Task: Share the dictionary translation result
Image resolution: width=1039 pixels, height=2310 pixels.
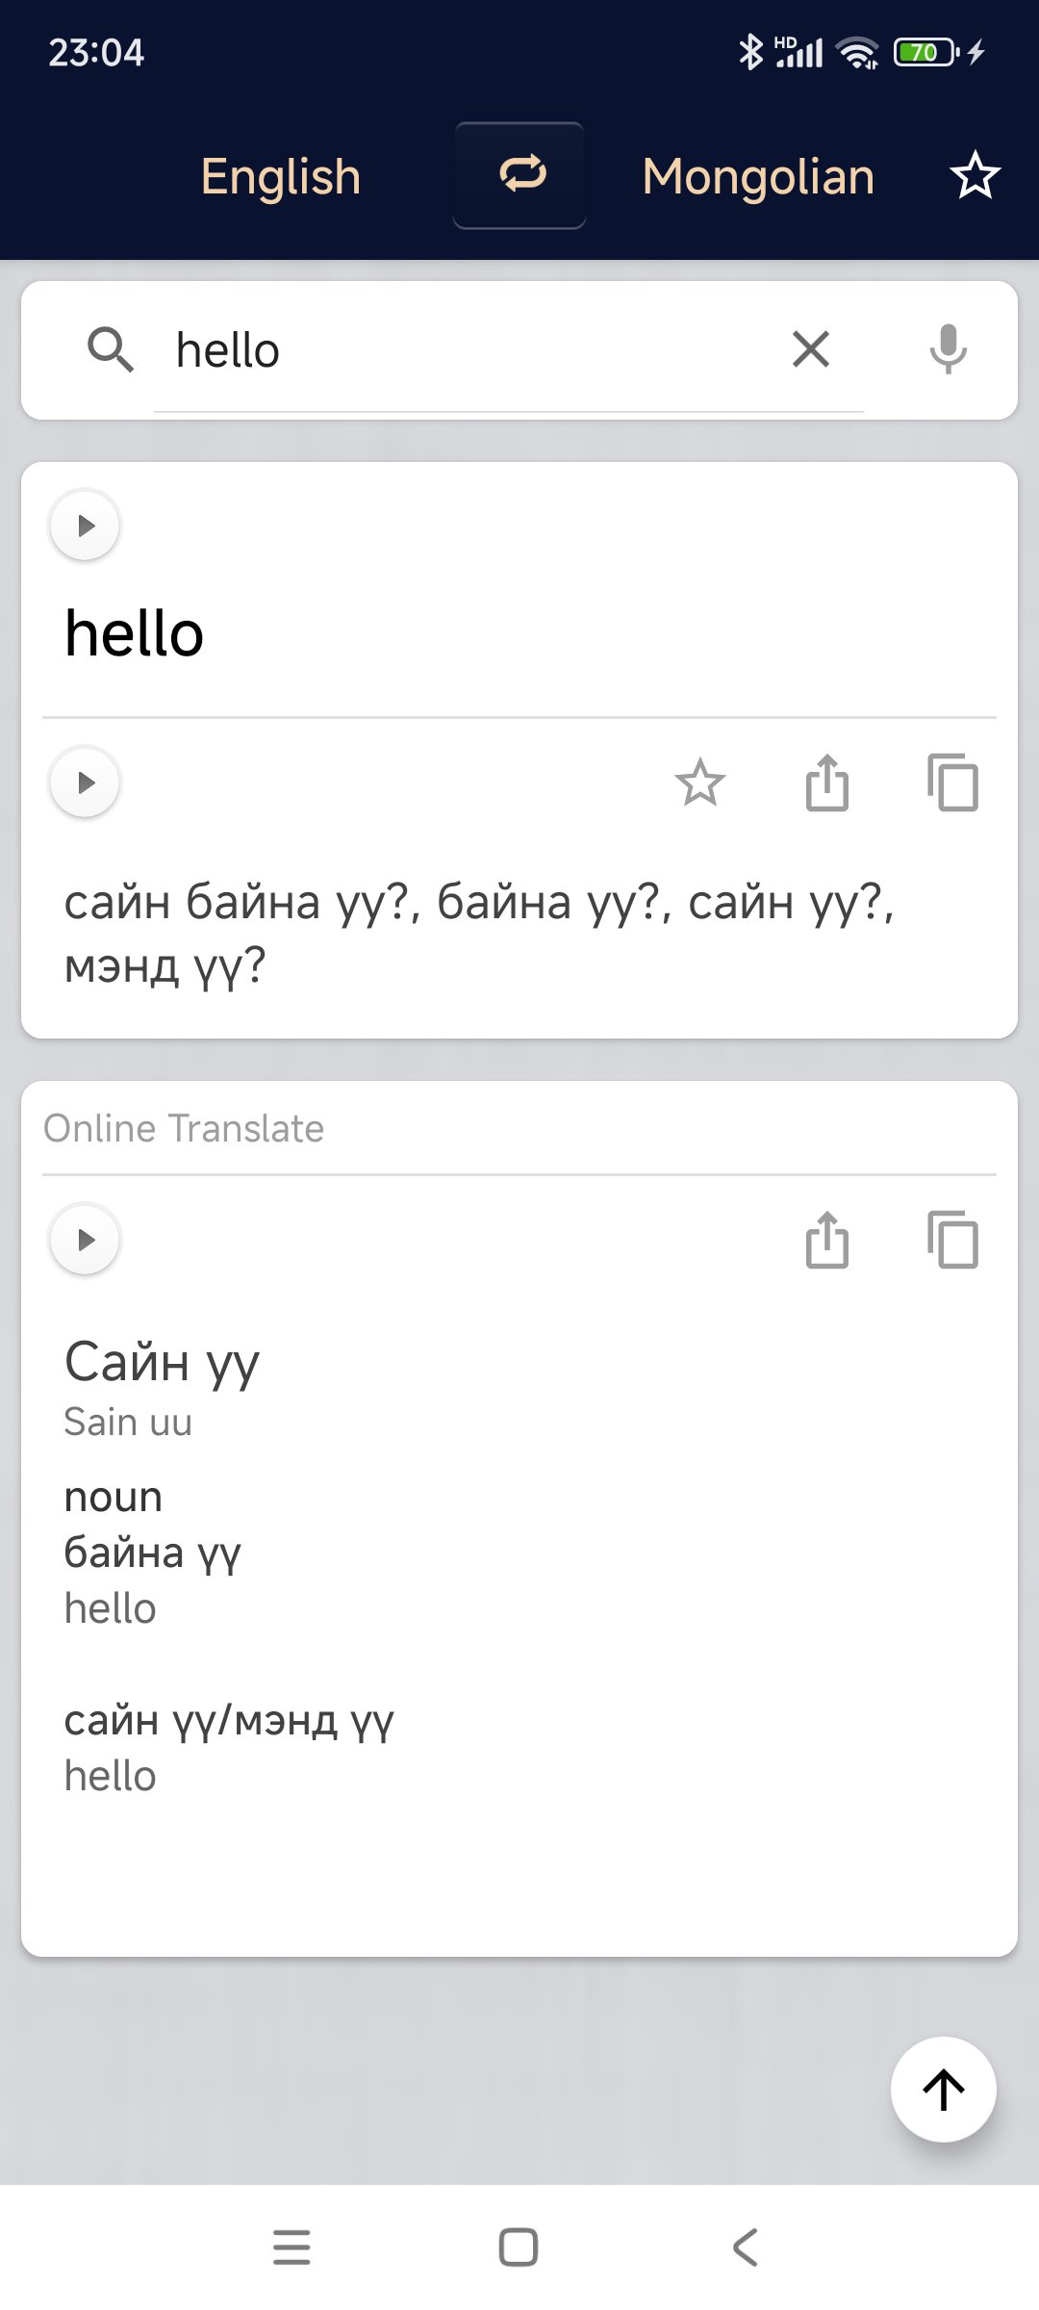Action: pos(827,783)
